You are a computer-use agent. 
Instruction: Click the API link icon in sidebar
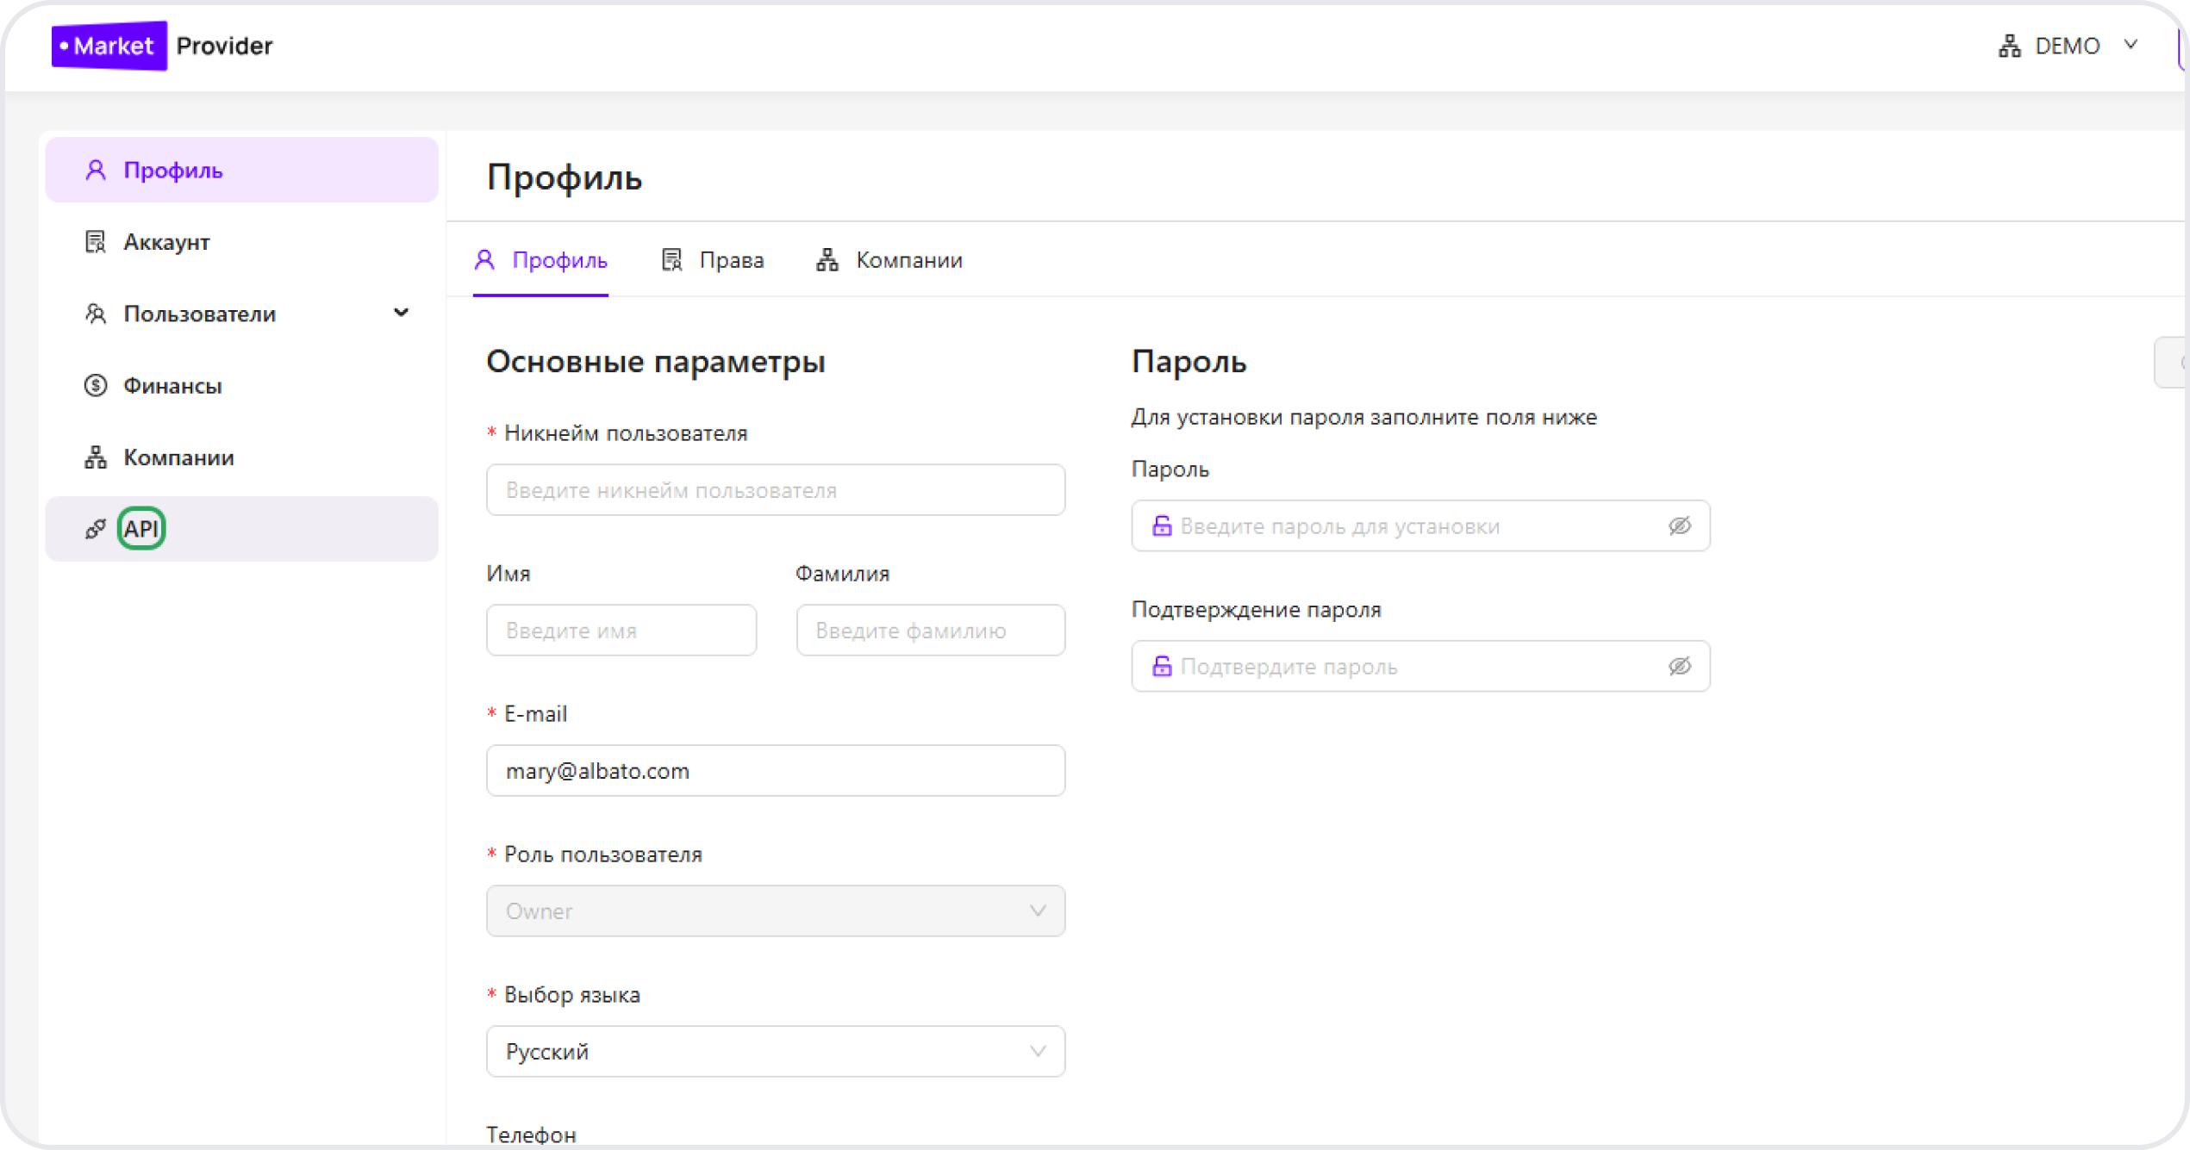point(96,528)
